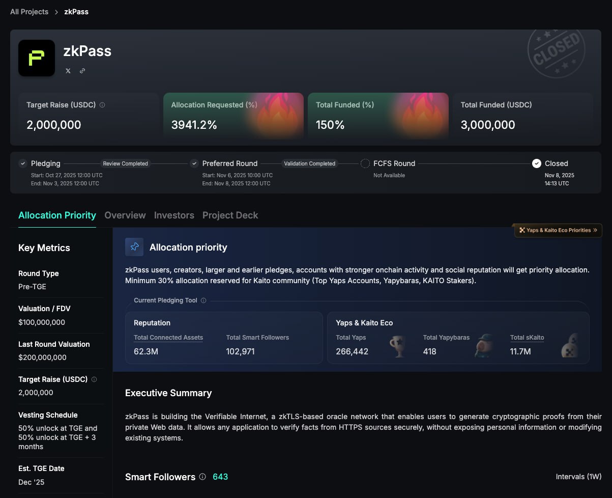Switch to the Overview tab

(x=125, y=215)
